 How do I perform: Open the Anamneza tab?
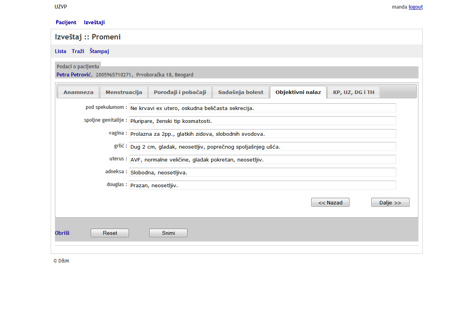tap(78, 92)
